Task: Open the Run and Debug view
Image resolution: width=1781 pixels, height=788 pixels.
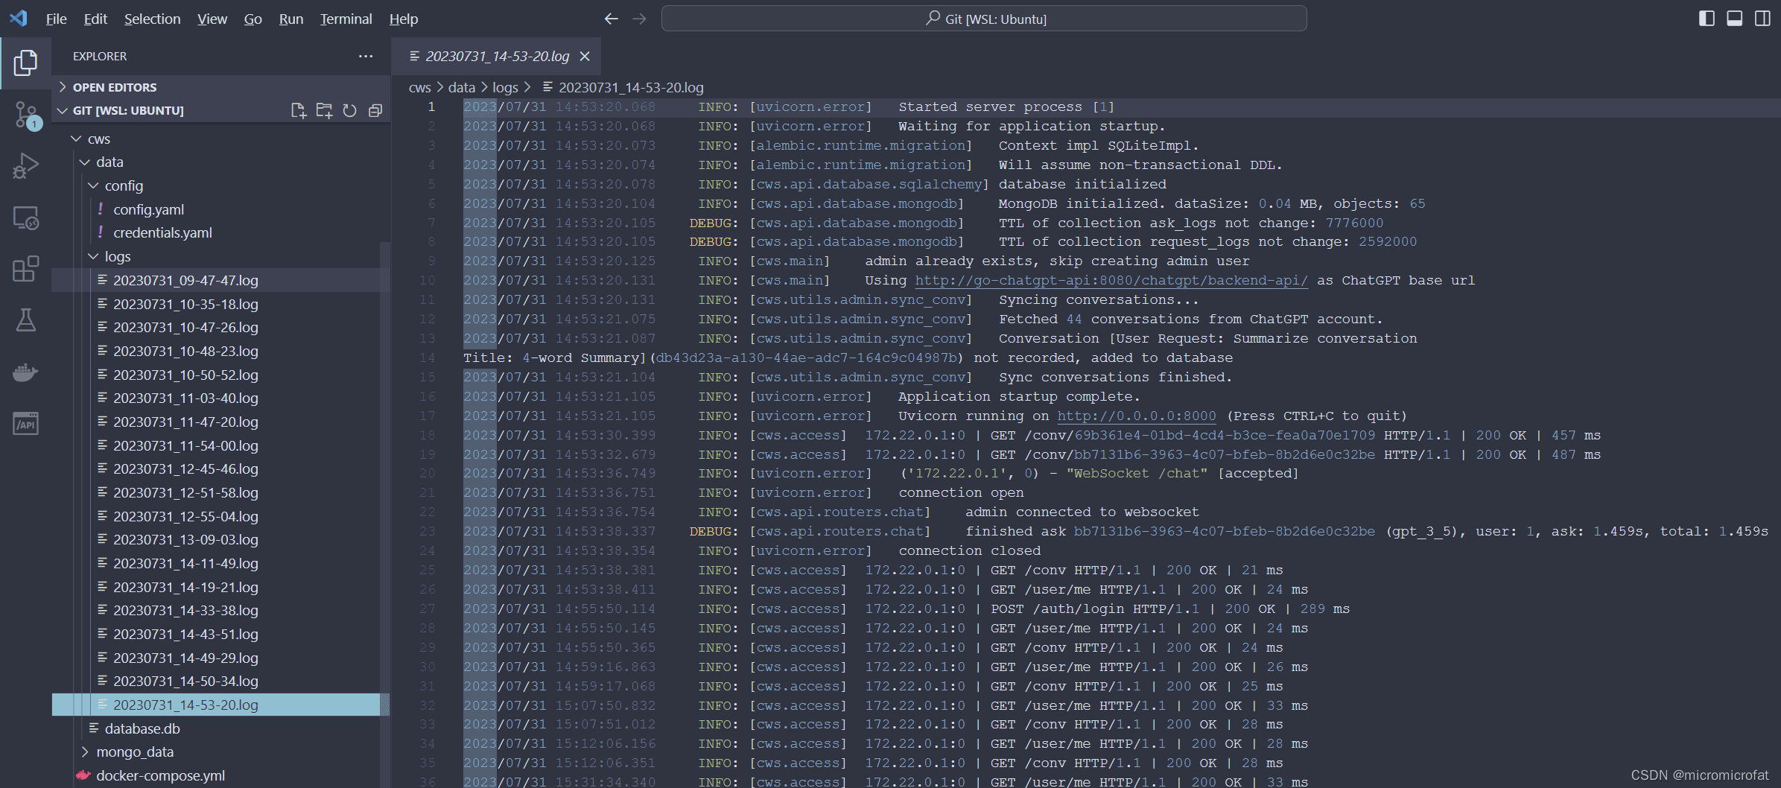Action: coord(26,166)
